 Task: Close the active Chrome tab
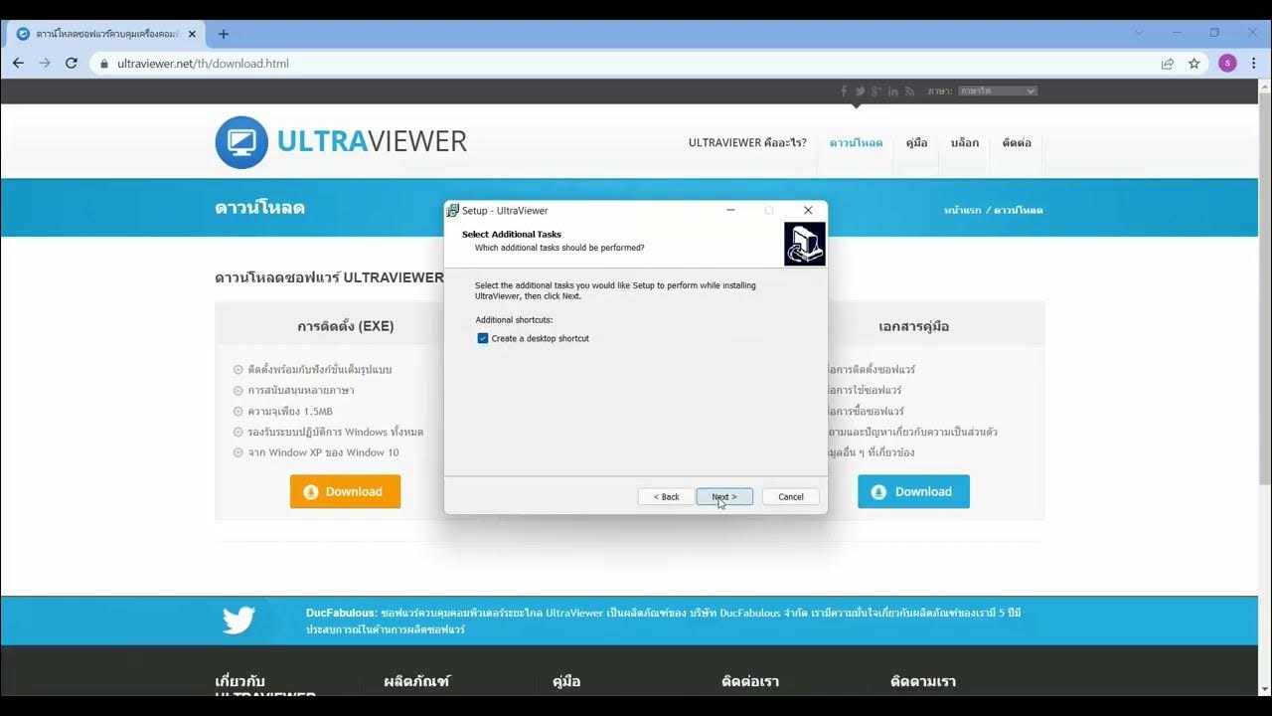coord(193,34)
